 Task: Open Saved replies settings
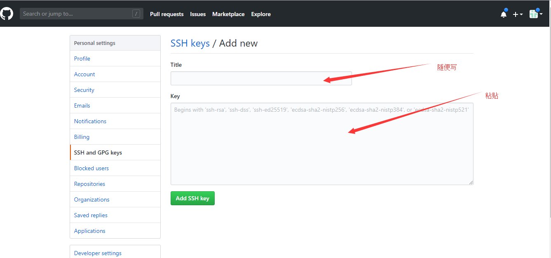[115, 215]
